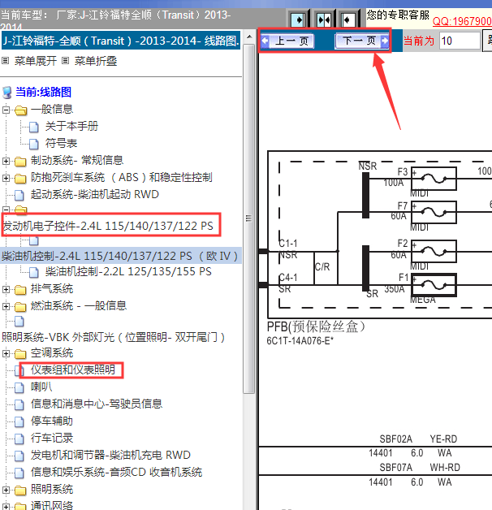Click page icon beside 信息和娱乐系统-音频CD
This screenshot has height=510, width=492.
[x=19, y=473]
